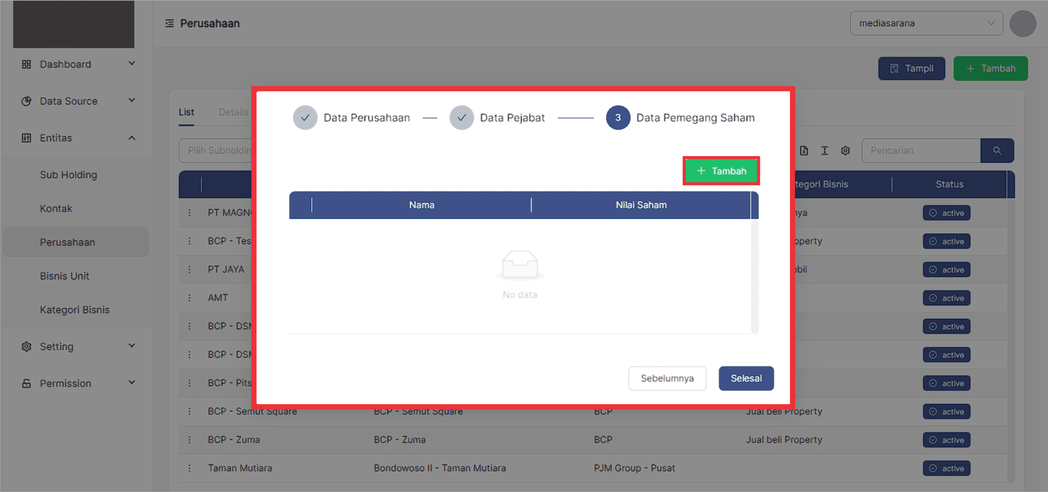Click the green Tambah button in the dialog

pos(721,171)
